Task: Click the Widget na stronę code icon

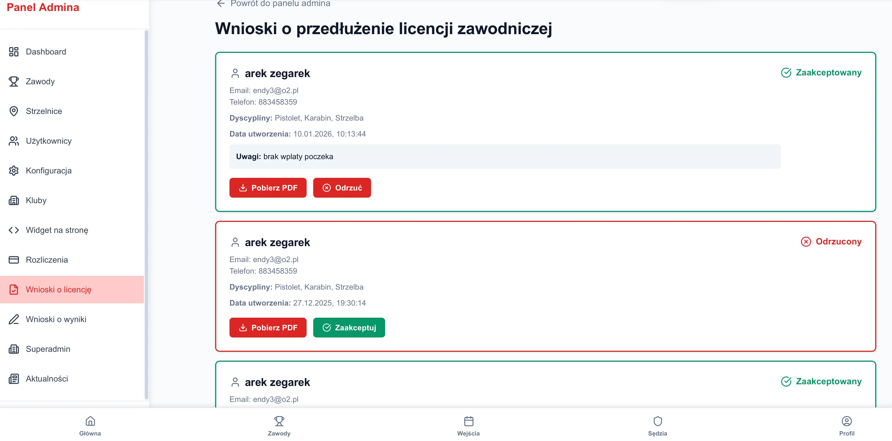Action: [13, 230]
